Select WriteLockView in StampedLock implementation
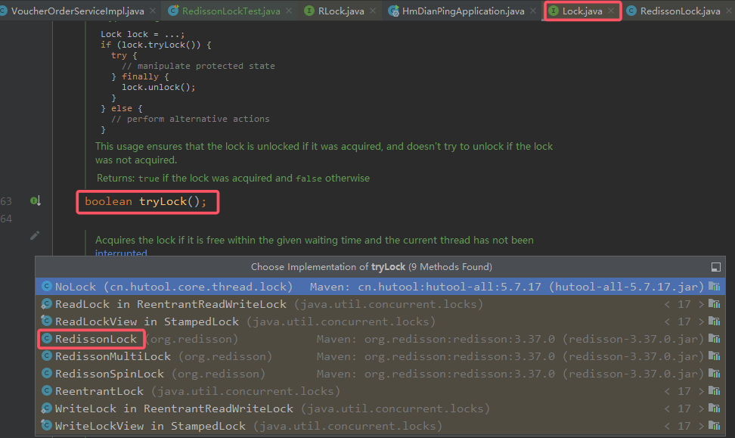 coord(380,425)
